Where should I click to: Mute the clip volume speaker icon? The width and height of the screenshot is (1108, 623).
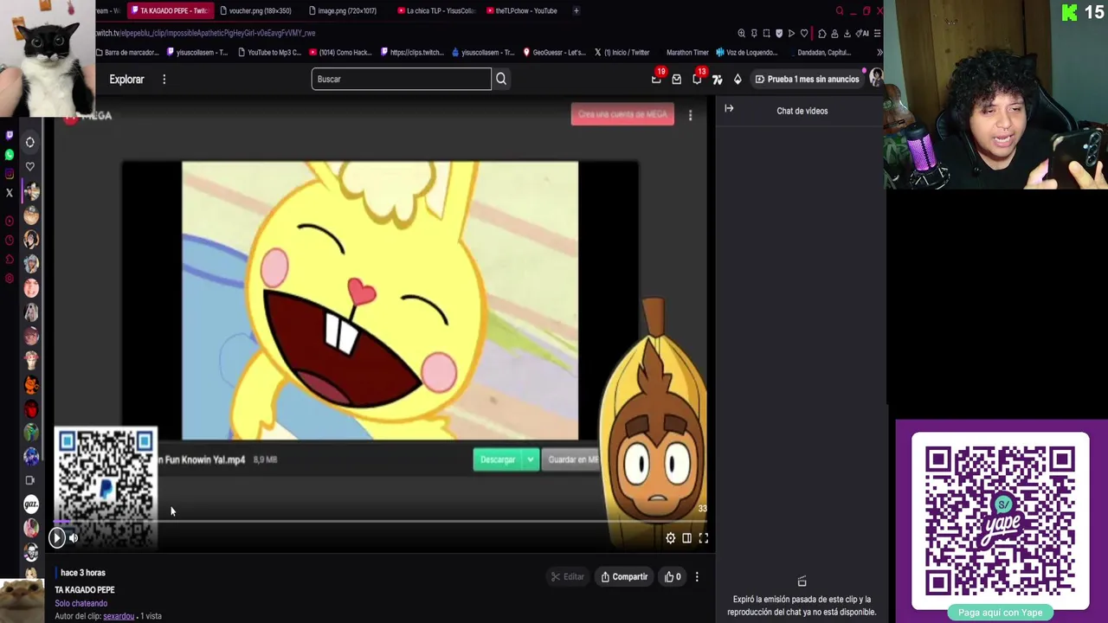(x=74, y=538)
